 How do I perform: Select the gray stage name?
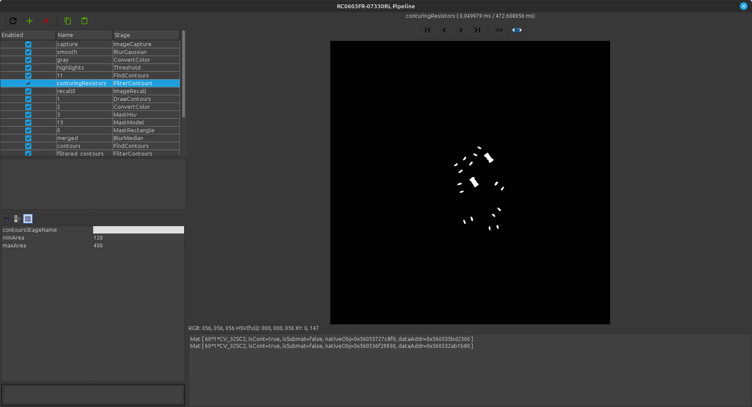(x=63, y=60)
